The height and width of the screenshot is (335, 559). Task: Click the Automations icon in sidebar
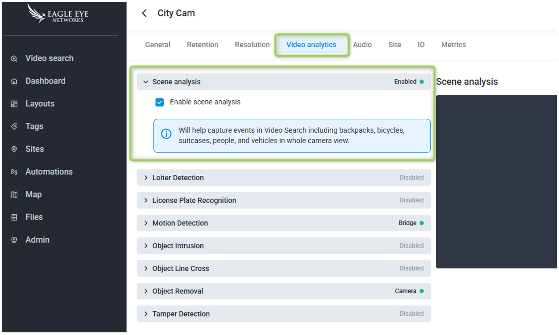pyautogui.click(x=14, y=172)
